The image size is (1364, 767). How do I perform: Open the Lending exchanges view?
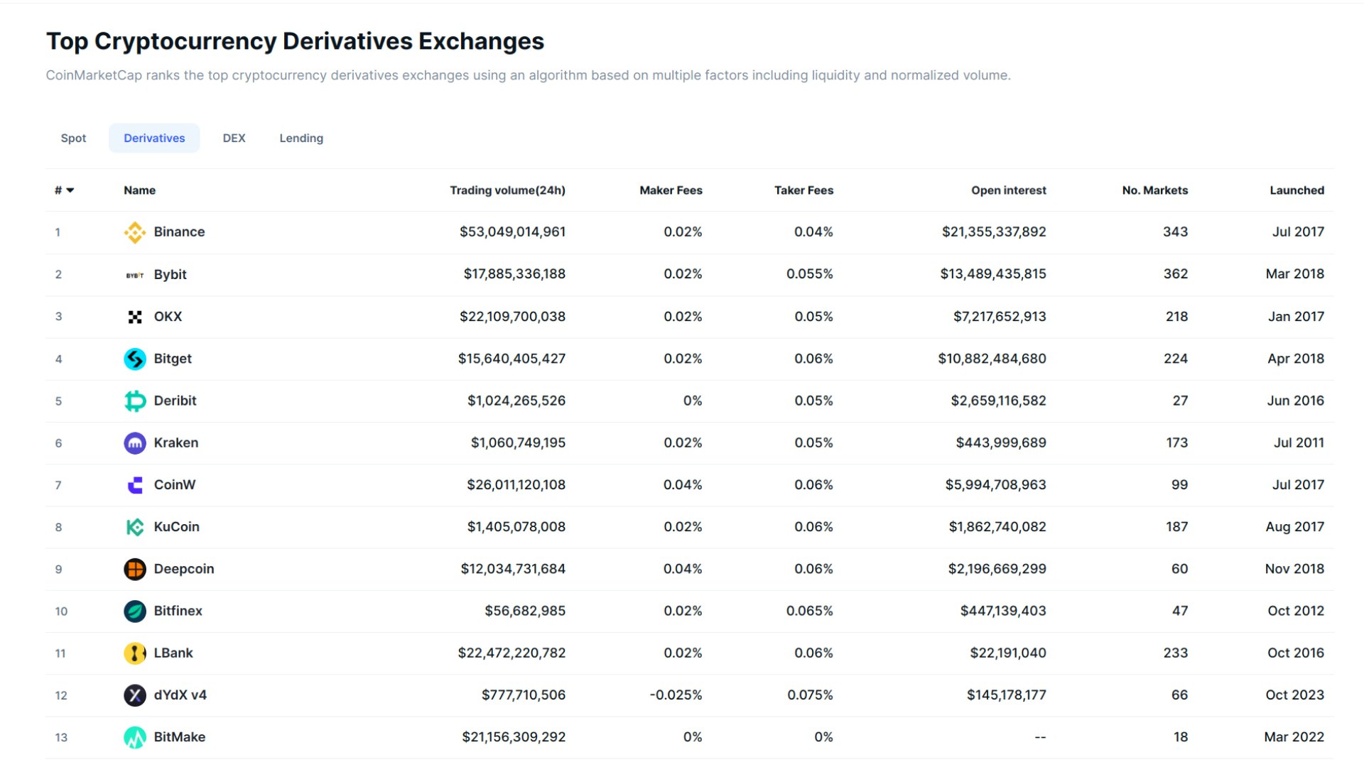click(301, 138)
